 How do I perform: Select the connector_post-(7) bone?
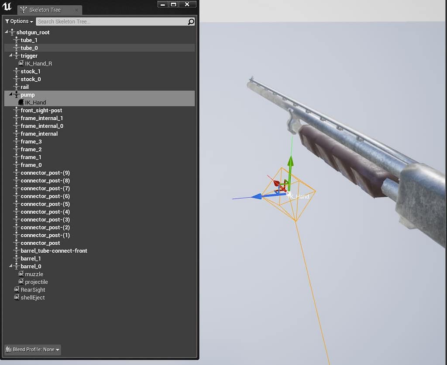pos(45,188)
